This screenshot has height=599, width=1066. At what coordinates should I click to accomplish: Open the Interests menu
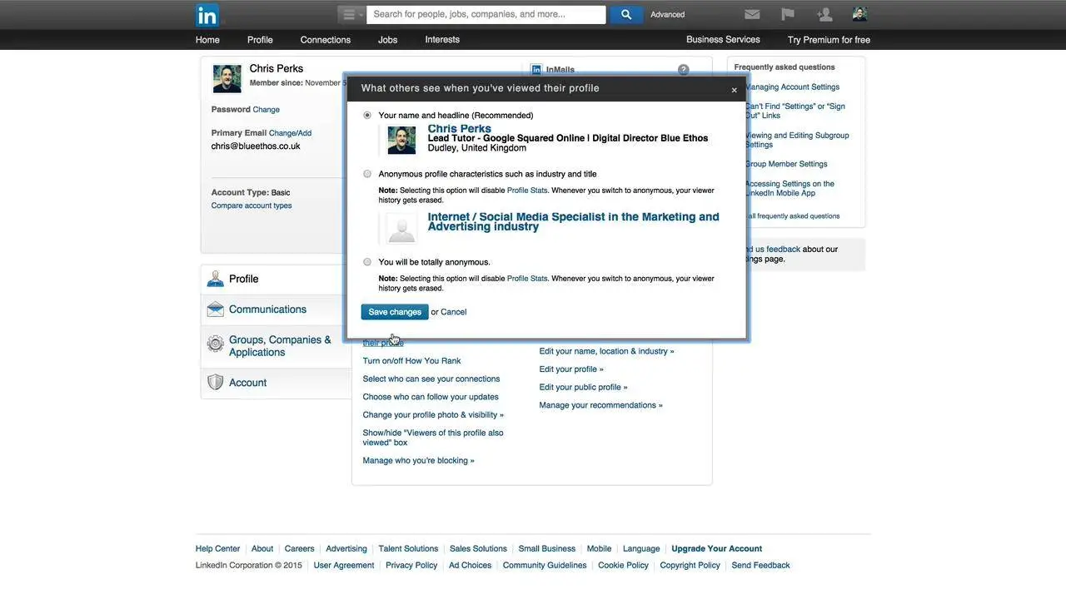pyautogui.click(x=442, y=40)
